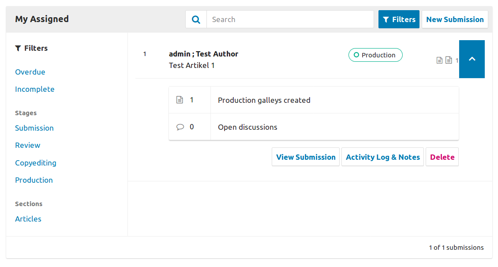Toggle the blue Filters button
Screen dimensions: 498x267
(x=399, y=19)
